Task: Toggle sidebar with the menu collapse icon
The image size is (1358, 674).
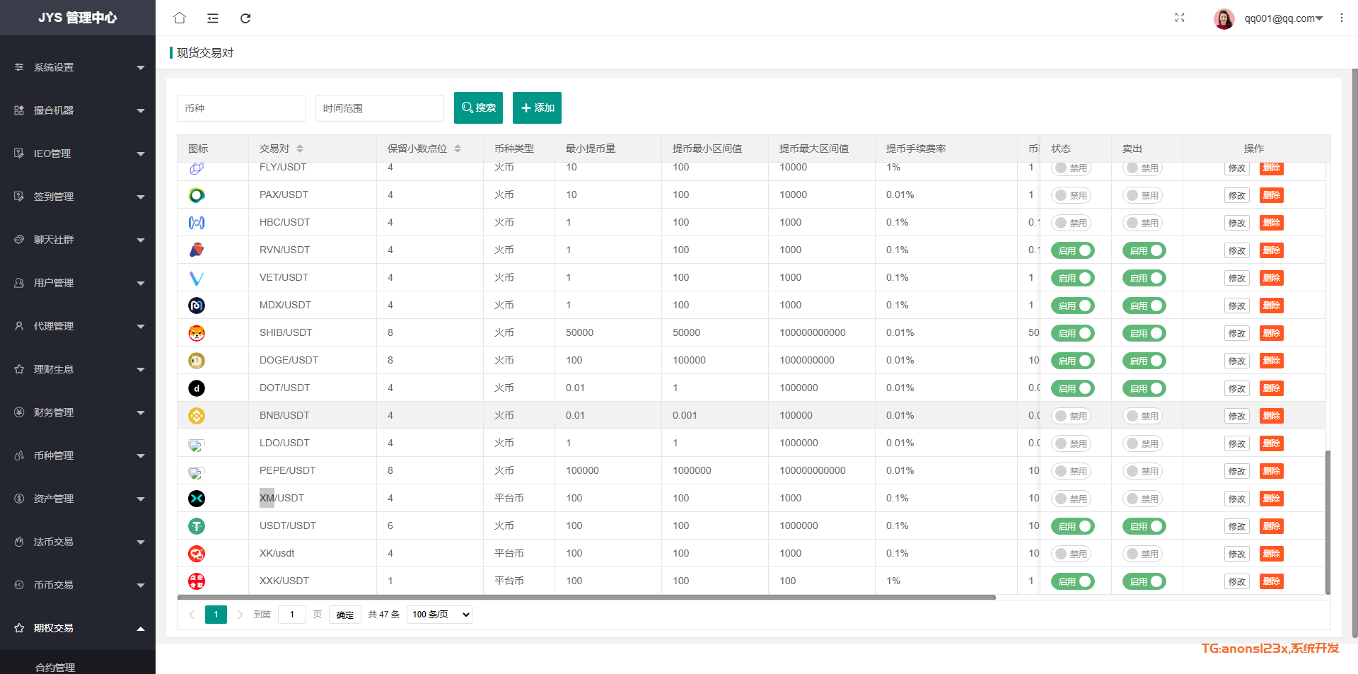Action: pos(212,18)
